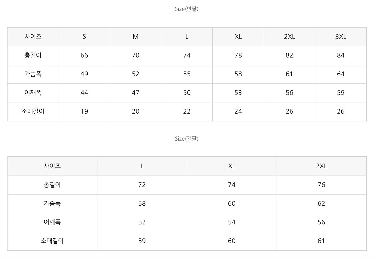Click the 사이즈 header in long-sleeve table
Viewport: 374px width, 259px height.
pos(52,166)
